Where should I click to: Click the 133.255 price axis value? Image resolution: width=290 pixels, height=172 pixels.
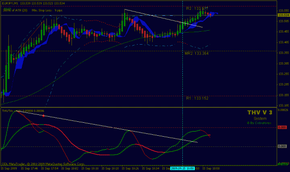coord(284,74)
